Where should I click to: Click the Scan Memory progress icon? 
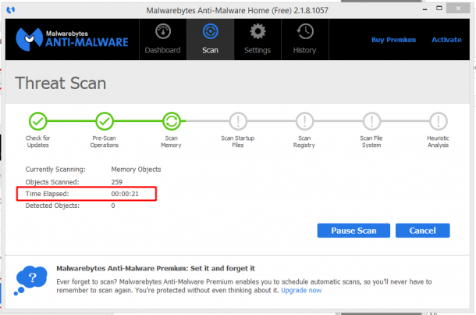171,121
